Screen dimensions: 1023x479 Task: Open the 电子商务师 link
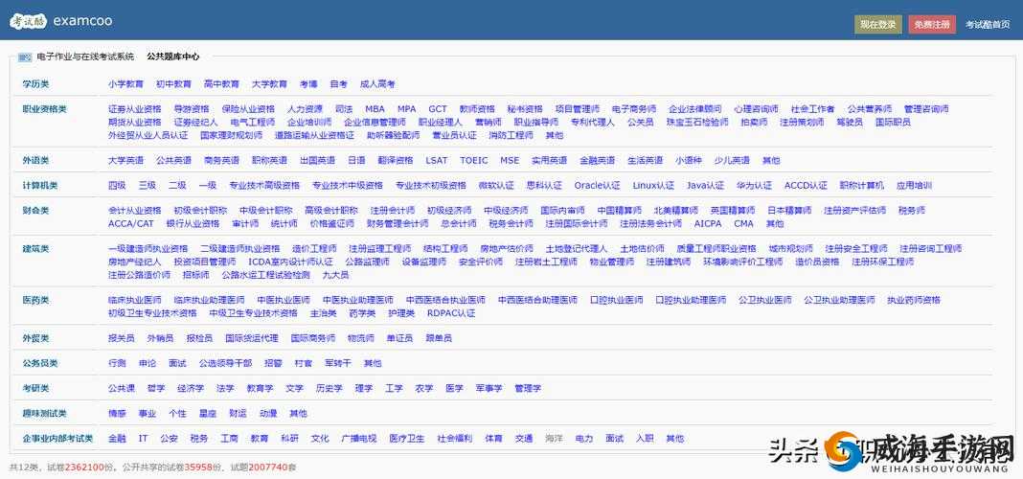634,109
